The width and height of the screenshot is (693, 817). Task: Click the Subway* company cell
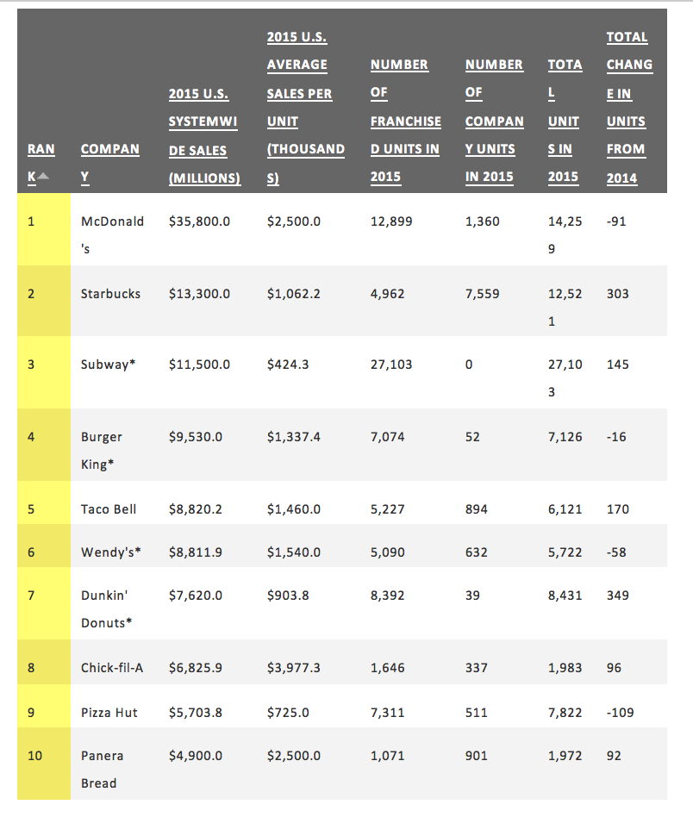109,364
